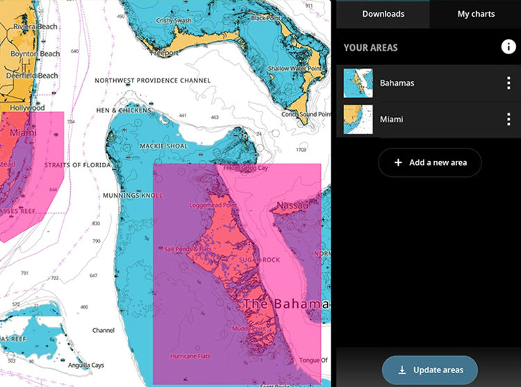Click the Anguilla Cays label on the map
The image size is (521, 387).
click(90, 365)
